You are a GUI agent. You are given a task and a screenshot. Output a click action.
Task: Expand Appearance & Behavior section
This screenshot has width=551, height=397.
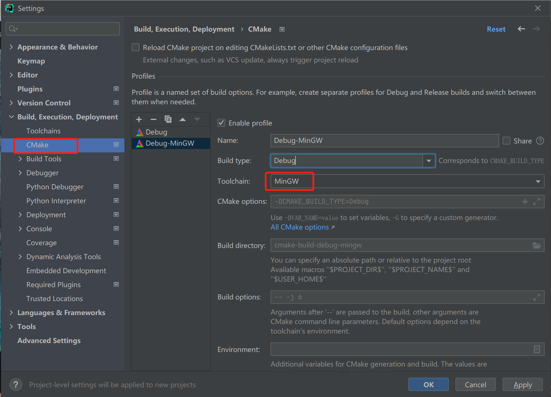click(x=11, y=47)
